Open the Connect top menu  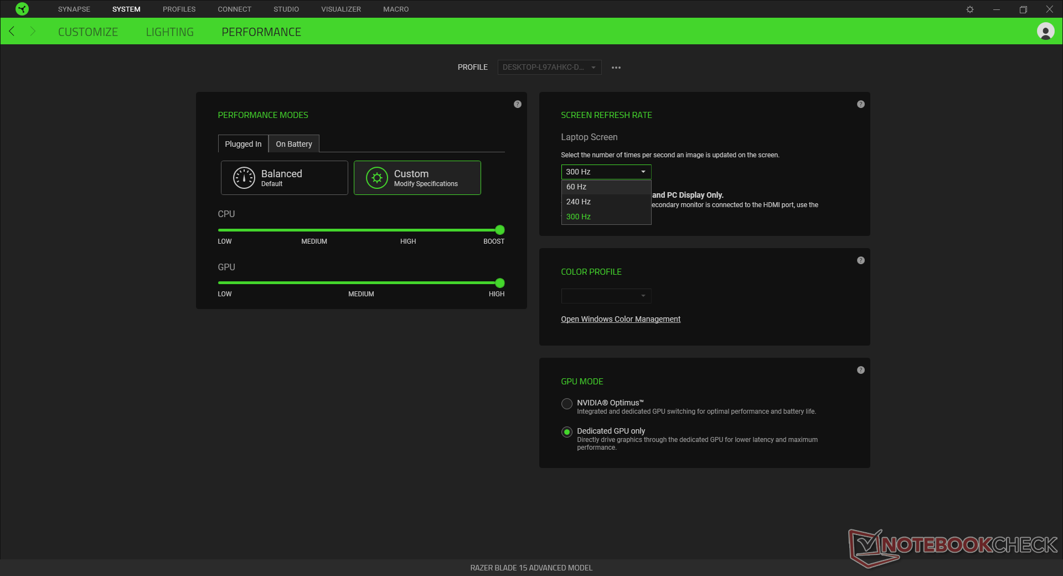pos(234,9)
